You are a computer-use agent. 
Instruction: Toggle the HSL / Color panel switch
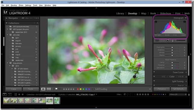point(154,76)
